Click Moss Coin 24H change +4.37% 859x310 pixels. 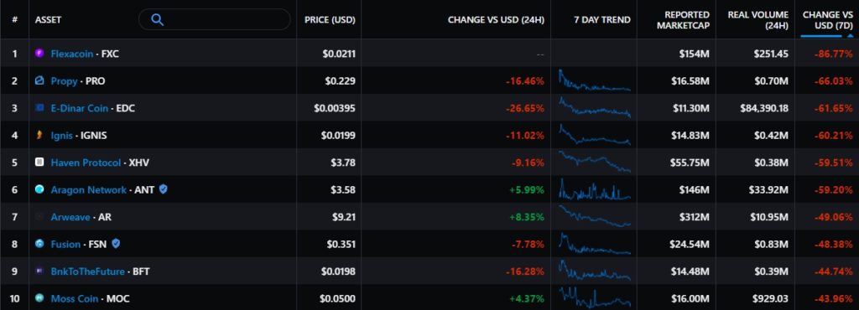pyautogui.click(x=527, y=298)
